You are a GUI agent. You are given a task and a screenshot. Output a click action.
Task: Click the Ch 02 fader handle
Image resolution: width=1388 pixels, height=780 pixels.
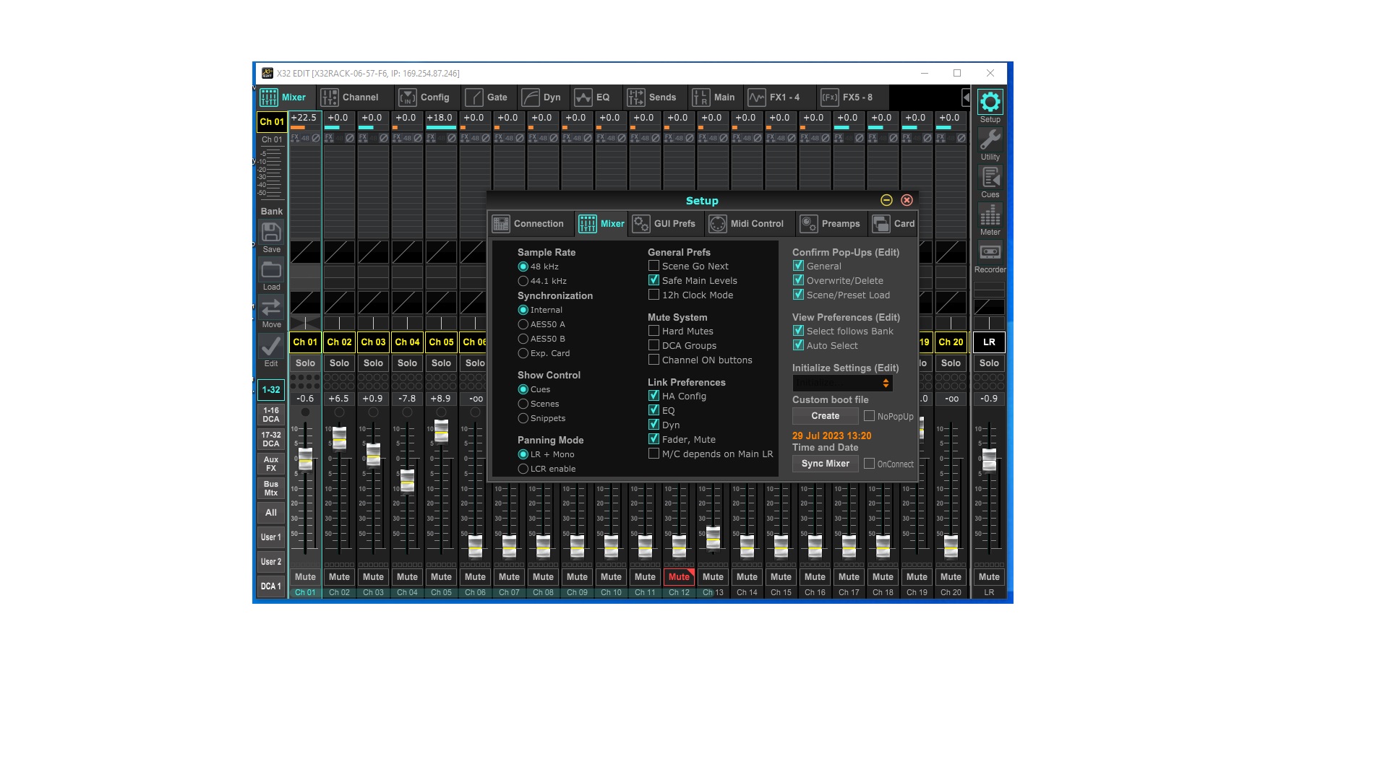(x=339, y=438)
